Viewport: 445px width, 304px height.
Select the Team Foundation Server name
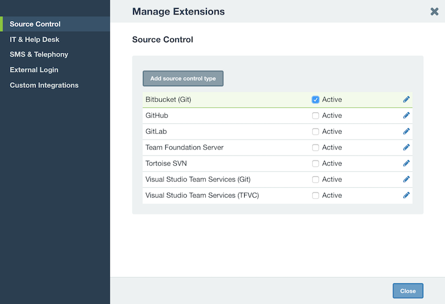click(185, 147)
